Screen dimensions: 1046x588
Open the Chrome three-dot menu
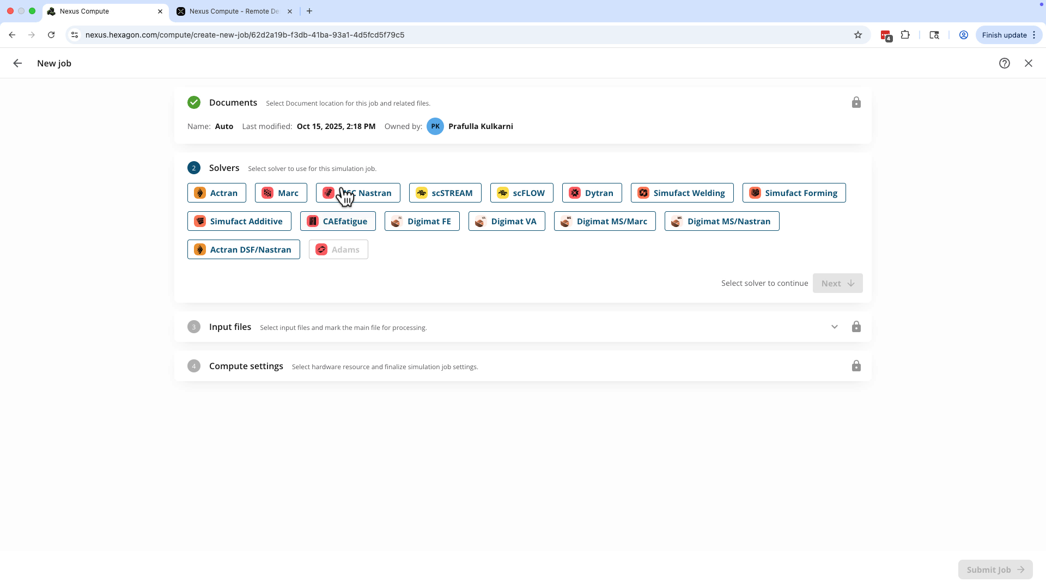pyautogui.click(x=1034, y=35)
